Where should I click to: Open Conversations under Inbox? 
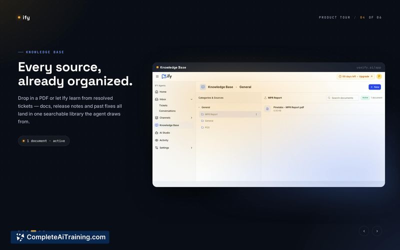(x=167, y=111)
